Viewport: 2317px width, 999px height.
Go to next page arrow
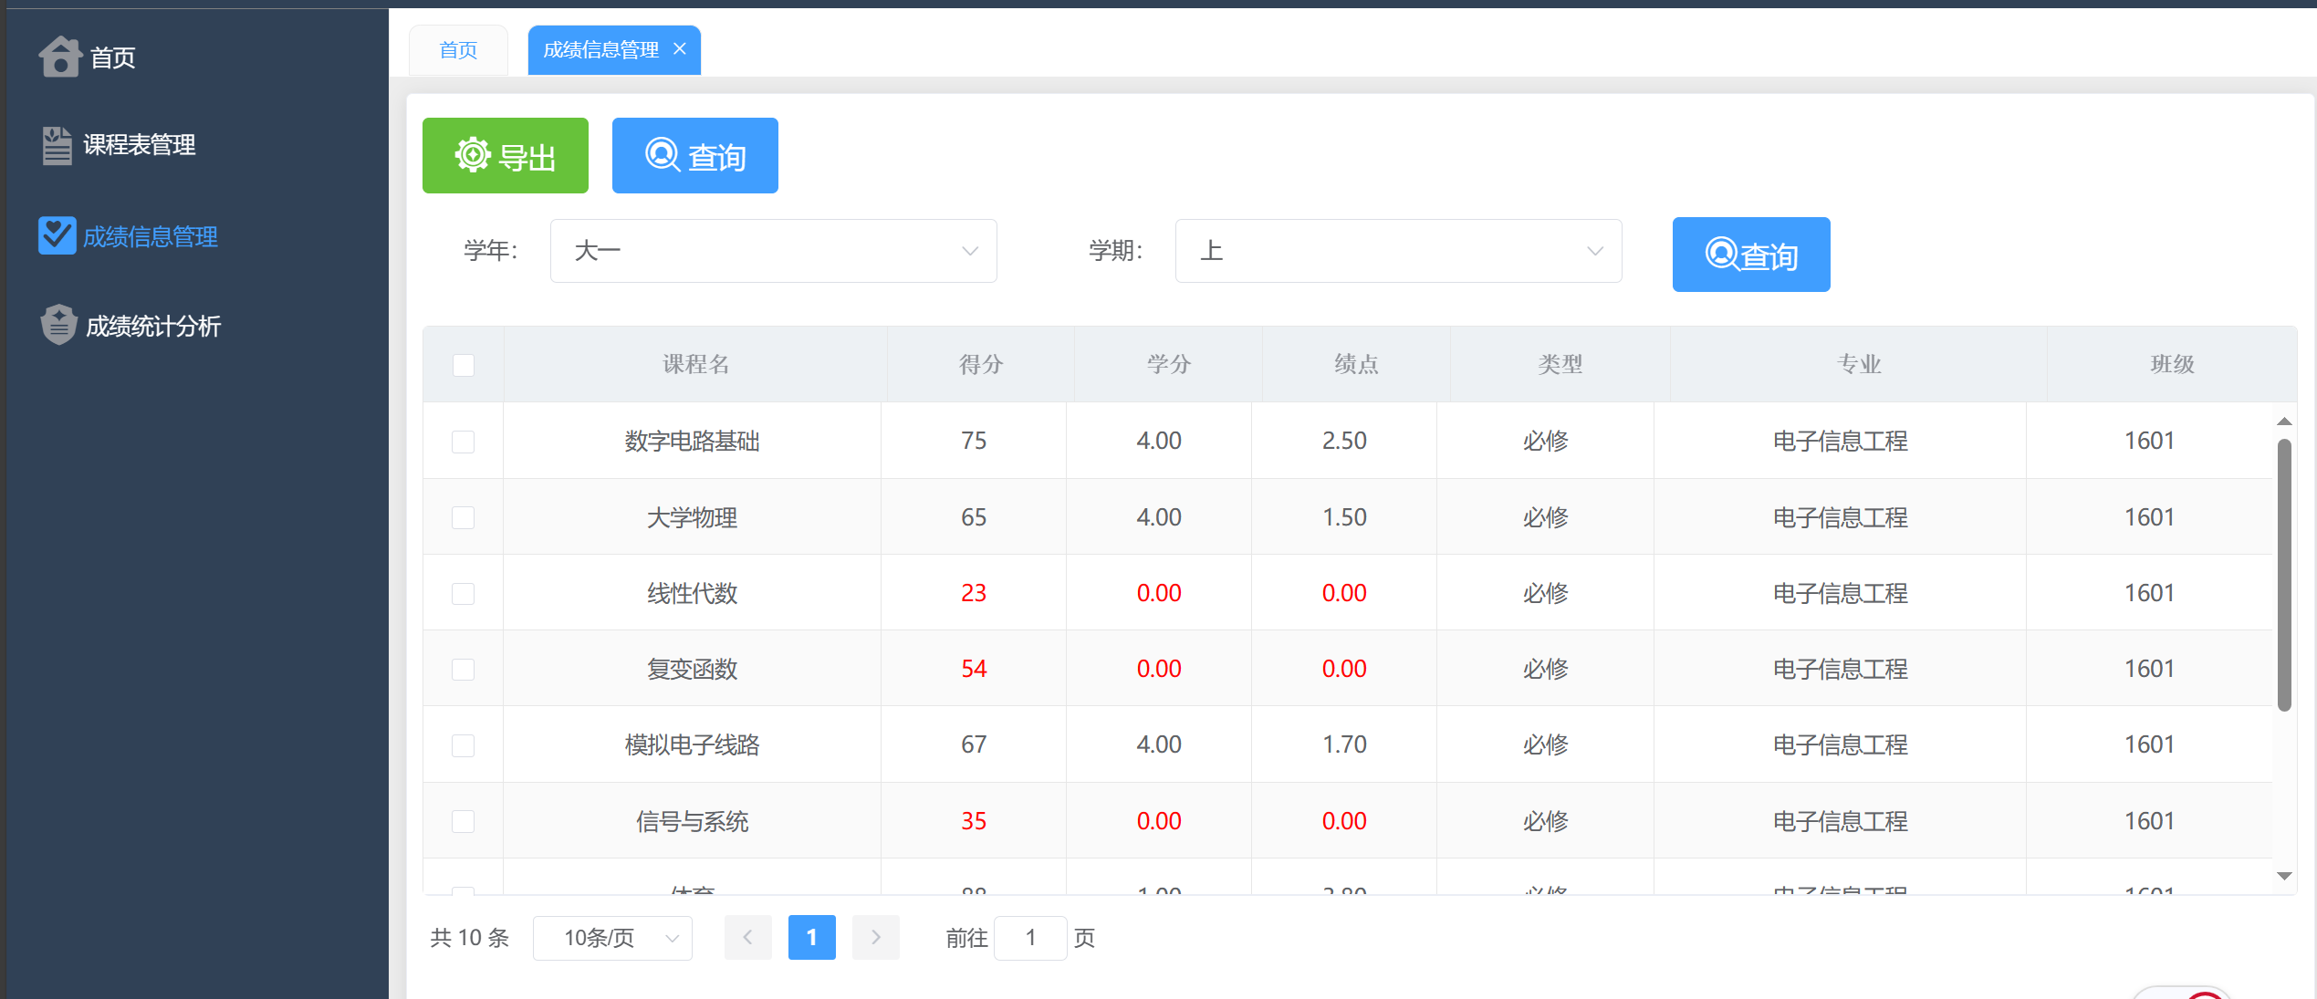[x=875, y=937]
